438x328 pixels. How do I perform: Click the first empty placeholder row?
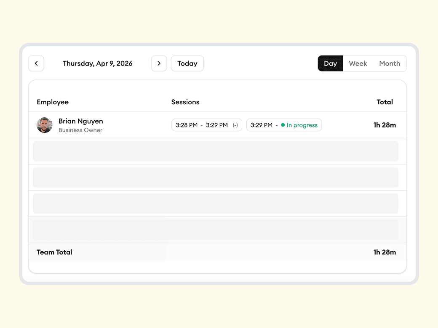(x=216, y=151)
